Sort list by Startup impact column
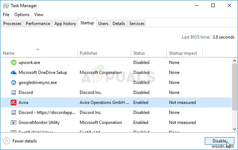The height and width of the screenshot is (150, 238). tap(183, 53)
